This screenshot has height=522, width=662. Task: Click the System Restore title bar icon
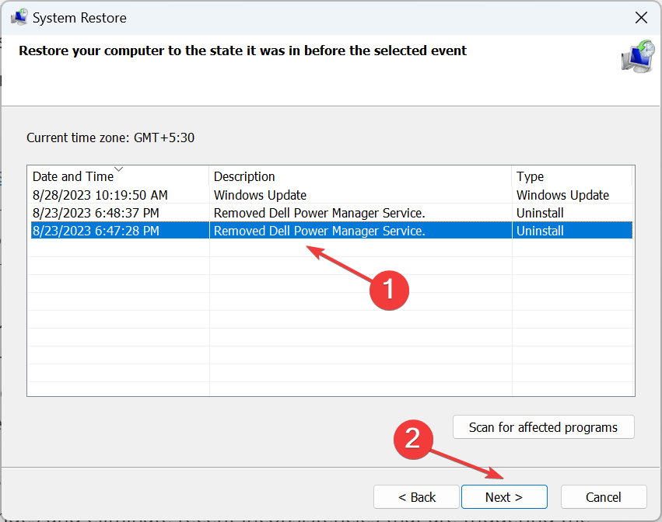[19, 17]
